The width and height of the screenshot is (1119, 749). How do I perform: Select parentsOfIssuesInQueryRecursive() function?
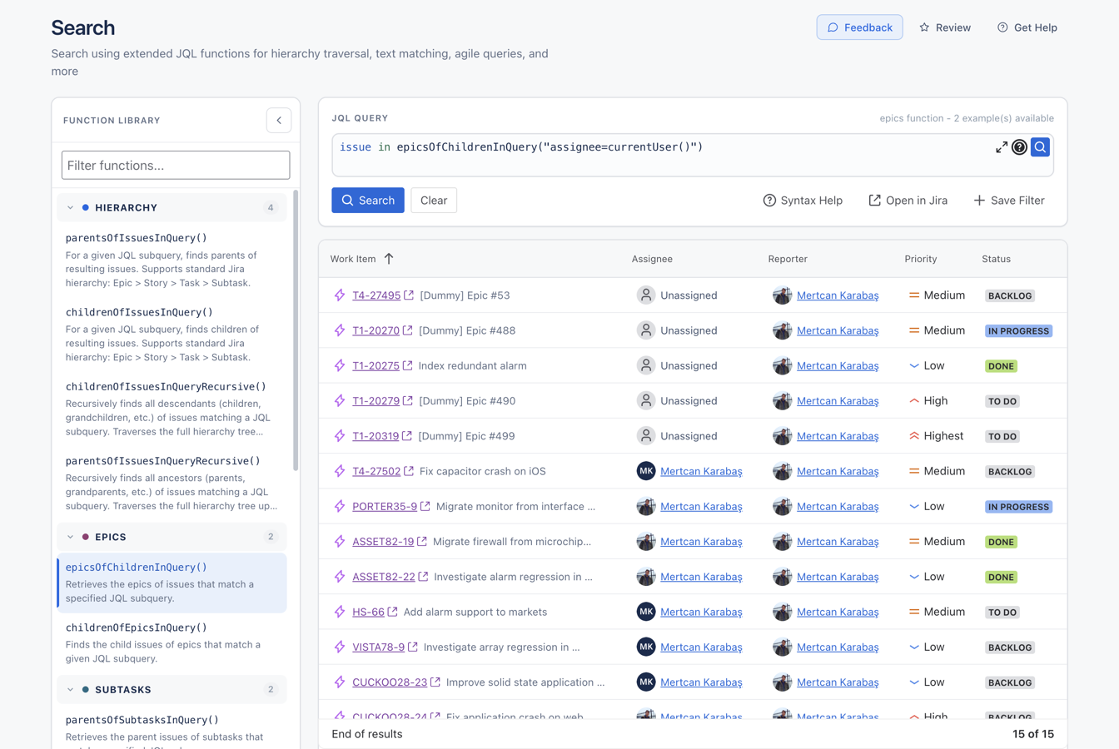[172, 482]
